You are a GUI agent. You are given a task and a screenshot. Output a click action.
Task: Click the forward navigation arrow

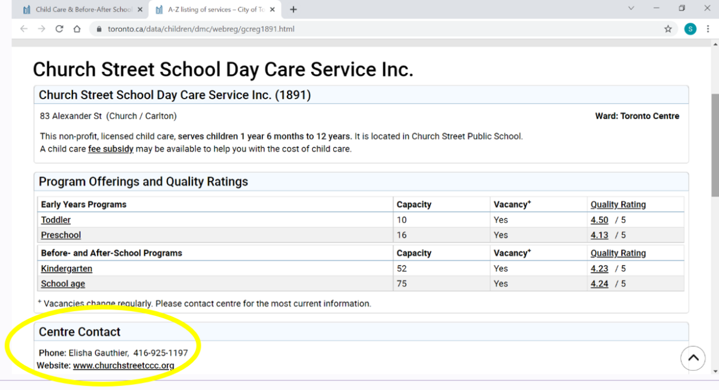[41, 28]
